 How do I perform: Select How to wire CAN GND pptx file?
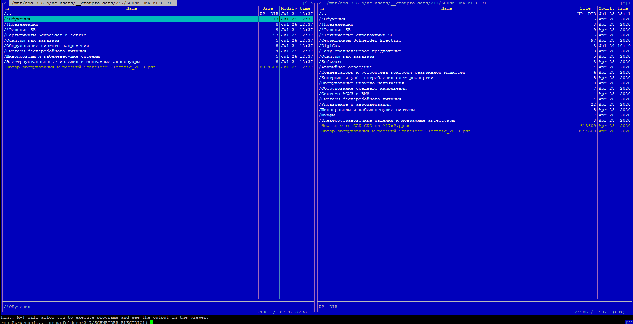(x=475, y=126)
